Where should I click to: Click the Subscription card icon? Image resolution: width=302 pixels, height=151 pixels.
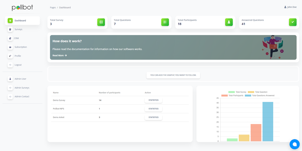(10, 47)
